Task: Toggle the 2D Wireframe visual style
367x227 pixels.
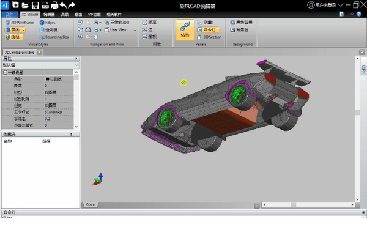Action: 20,23
